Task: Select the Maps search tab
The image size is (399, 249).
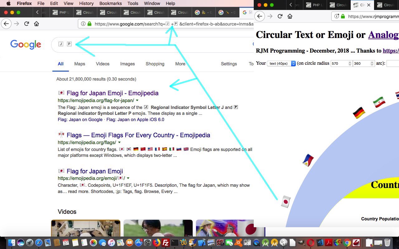Action: pos(79,64)
